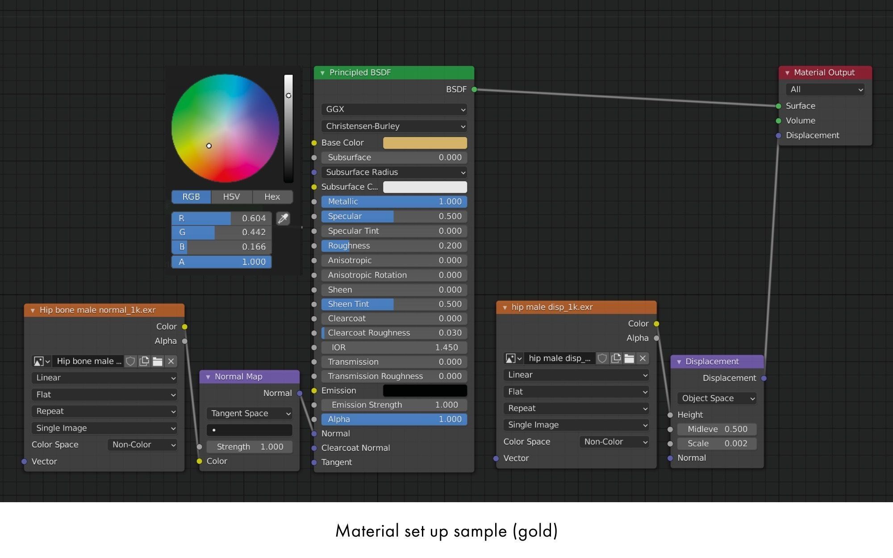The width and height of the screenshot is (893, 558).
Task: Click fake user shield on Hip bone image
Action: tap(130, 361)
